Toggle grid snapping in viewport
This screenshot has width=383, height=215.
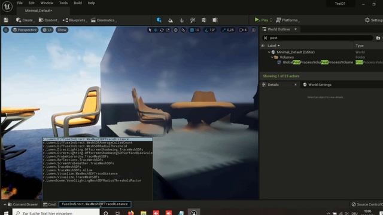(x=191, y=30)
